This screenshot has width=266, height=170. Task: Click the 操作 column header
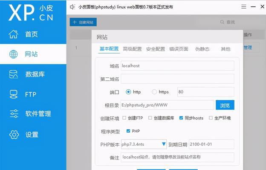coord(248,35)
